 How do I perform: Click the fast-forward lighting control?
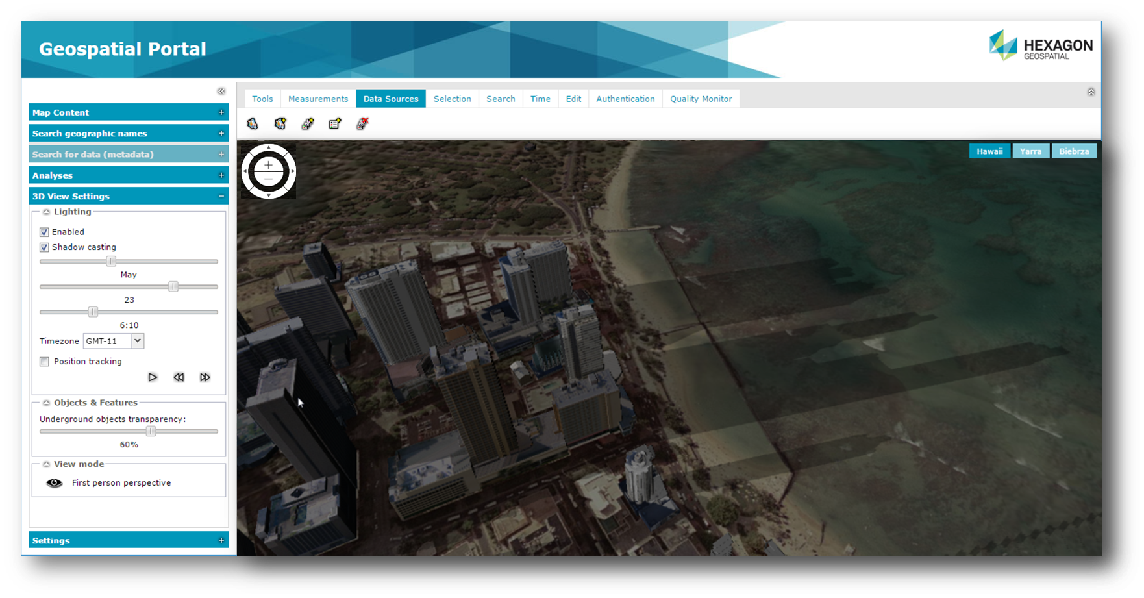(x=205, y=377)
